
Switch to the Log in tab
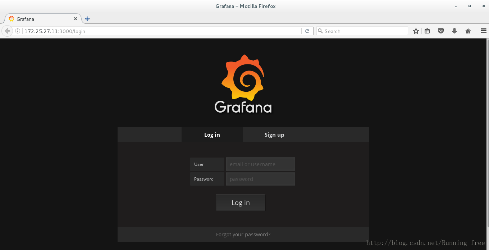[212, 135]
